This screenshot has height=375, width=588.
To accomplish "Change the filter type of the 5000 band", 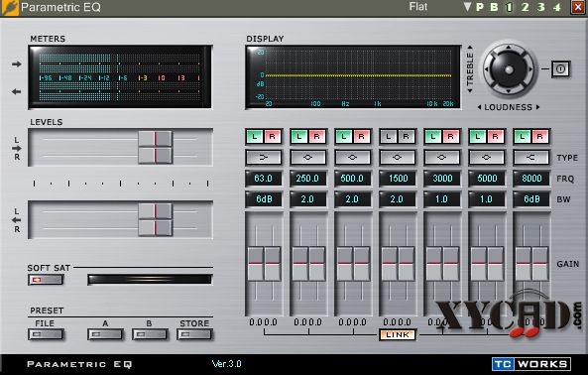I will 487,158.
